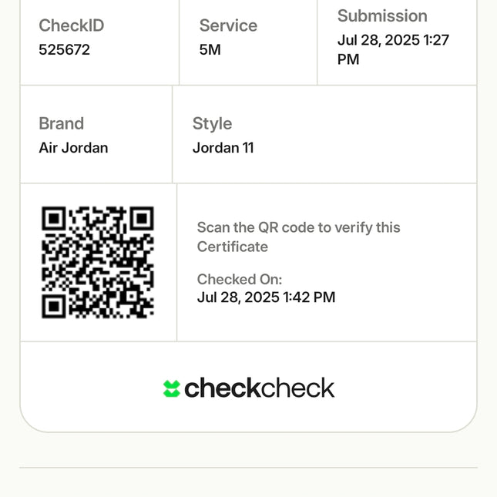The image size is (497, 497).
Task: Click the Scan the QR code instruction text
Action: tap(298, 237)
